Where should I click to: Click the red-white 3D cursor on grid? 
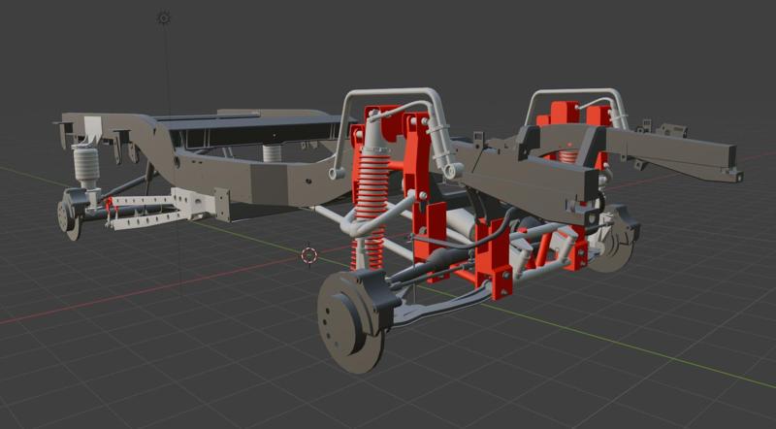(x=309, y=255)
